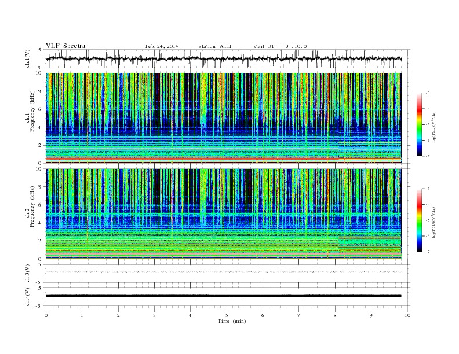The width and height of the screenshot is (459, 354).
Task: Click the ch.1 spectrogram color bar
Action: (x=419, y=124)
